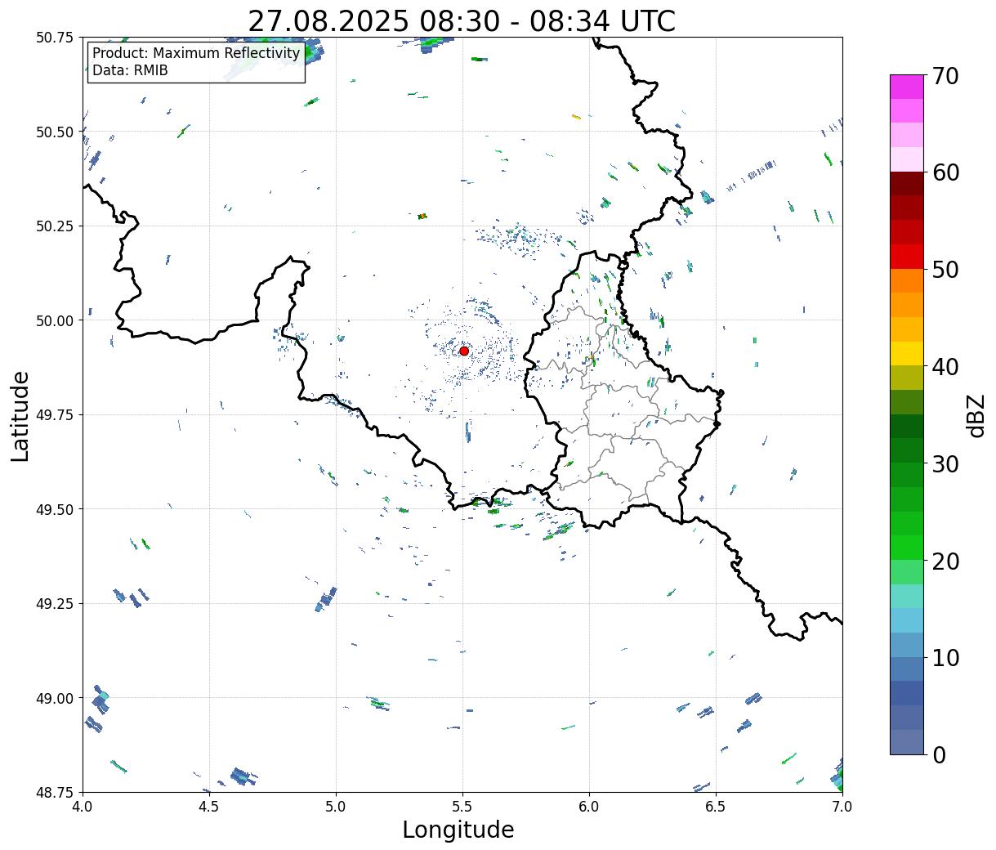The image size is (996, 850).
Task: Click the colorbar tick label 0
Action: tap(939, 754)
